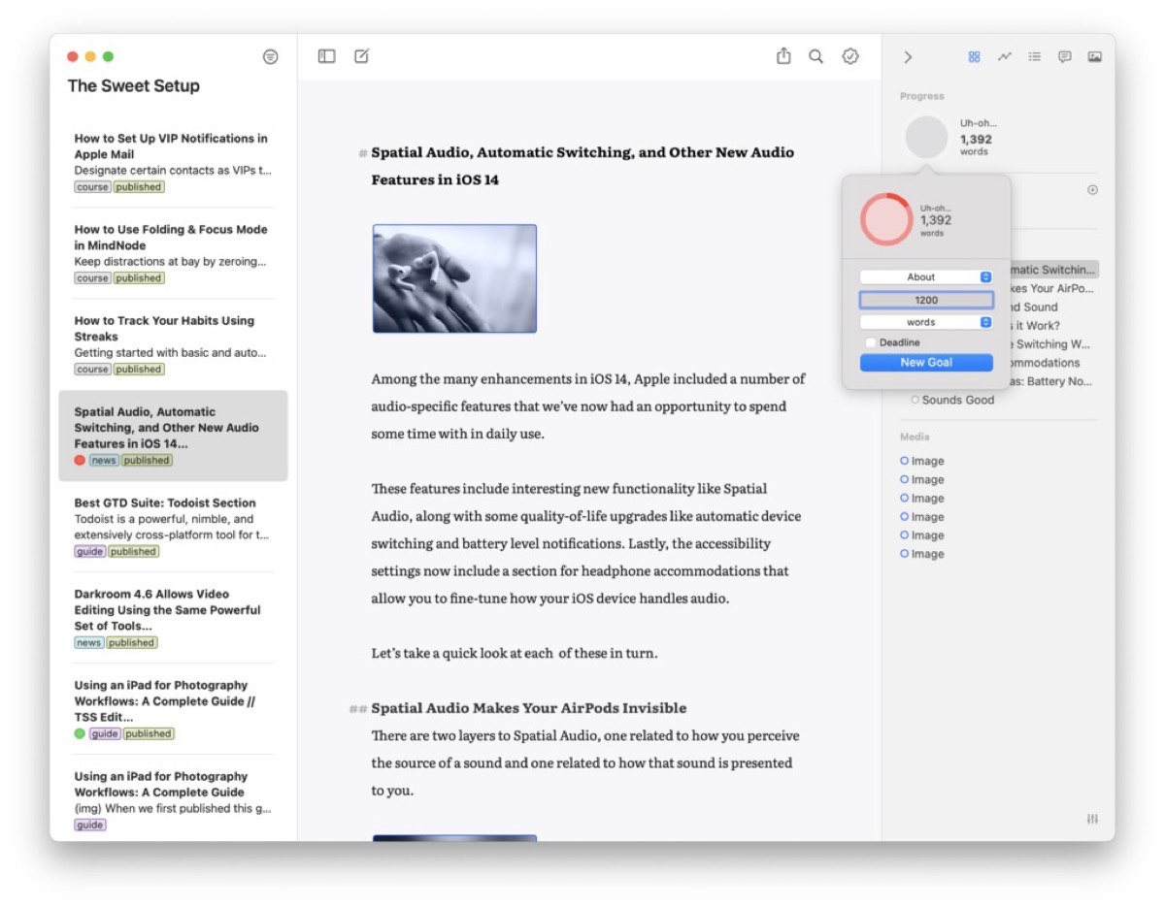The image size is (1165, 907).
Task: Open the 'About' goal type dropdown
Action: click(926, 277)
